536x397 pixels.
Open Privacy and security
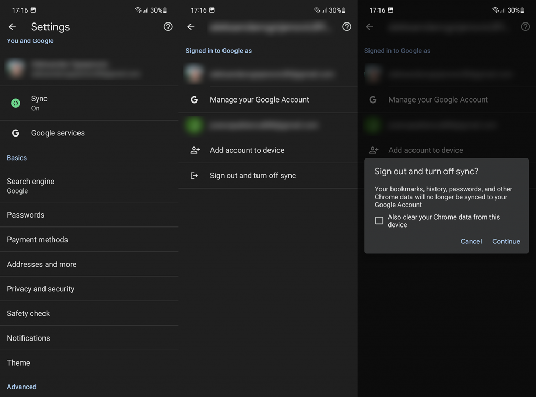[x=40, y=289]
